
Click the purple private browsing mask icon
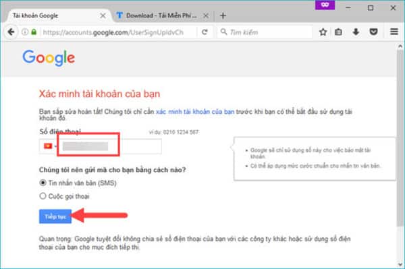click(325, 5)
